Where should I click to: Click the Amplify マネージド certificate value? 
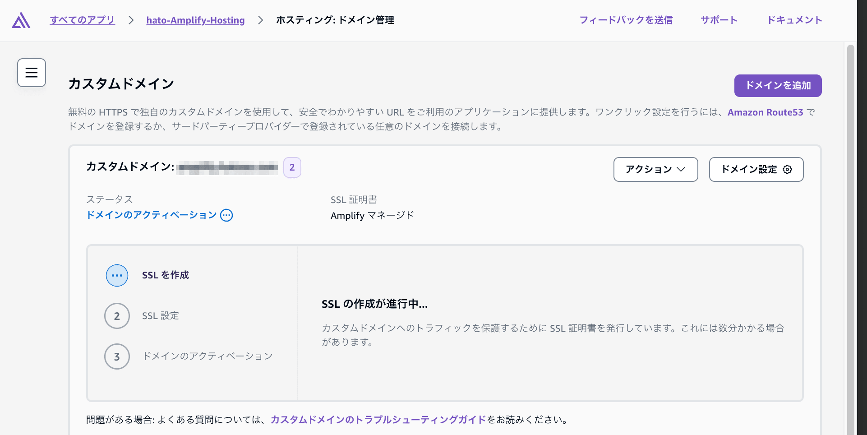[x=372, y=216]
